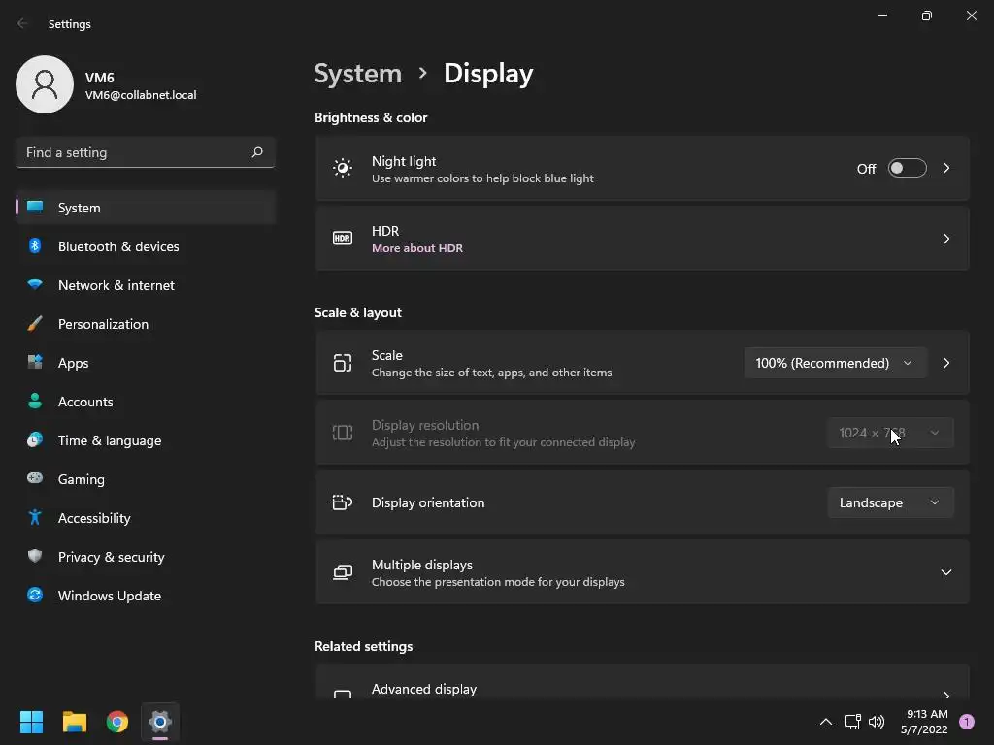Image resolution: width=994 pixels, height=745 pixels.
Task: Turn on the Night light toggle
Action: (907, 169)
